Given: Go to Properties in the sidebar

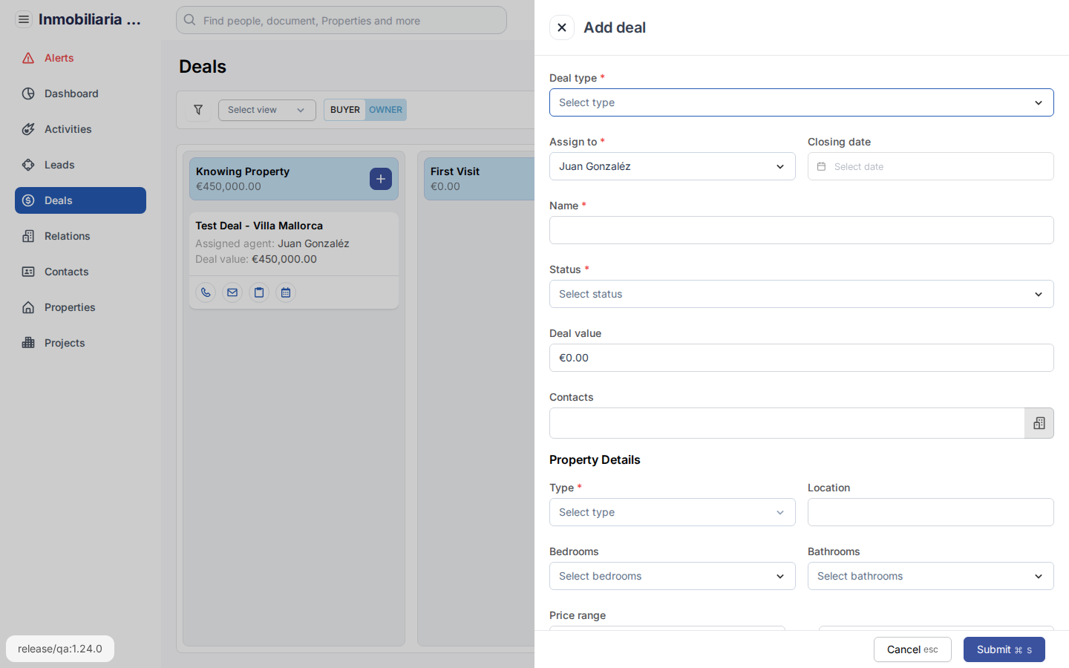Looking at the screenshot, I should [70, 307].
